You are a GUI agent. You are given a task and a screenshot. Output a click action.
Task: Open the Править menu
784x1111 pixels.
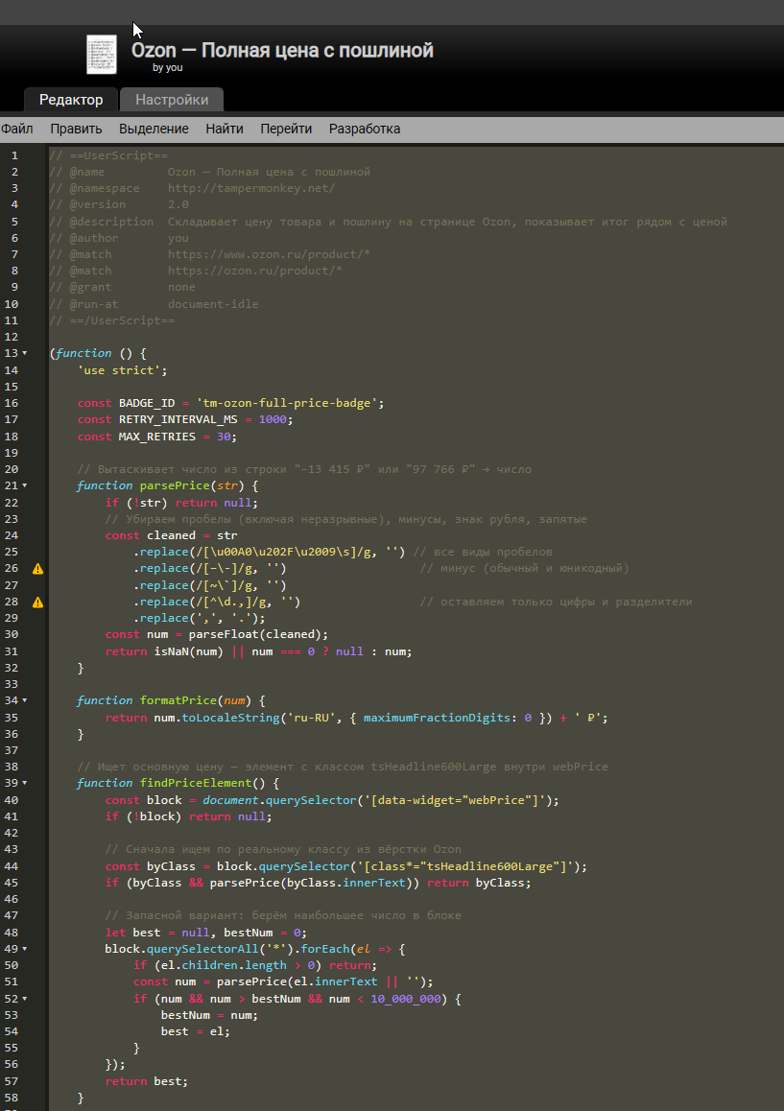click(76, 129)
